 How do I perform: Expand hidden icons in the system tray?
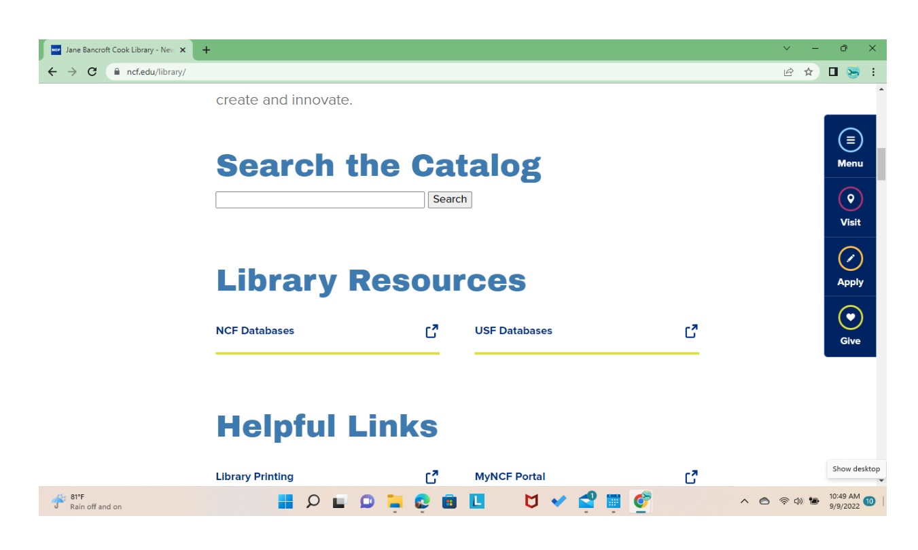point(744,500)
